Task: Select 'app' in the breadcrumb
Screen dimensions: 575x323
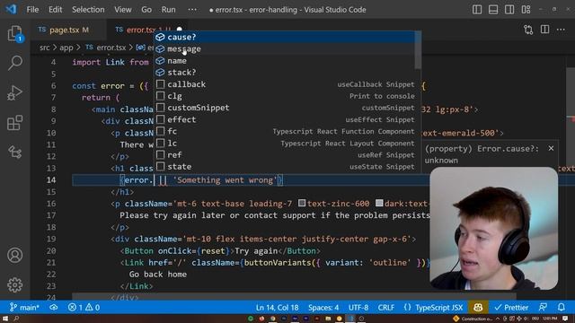Action: [66, 48]
